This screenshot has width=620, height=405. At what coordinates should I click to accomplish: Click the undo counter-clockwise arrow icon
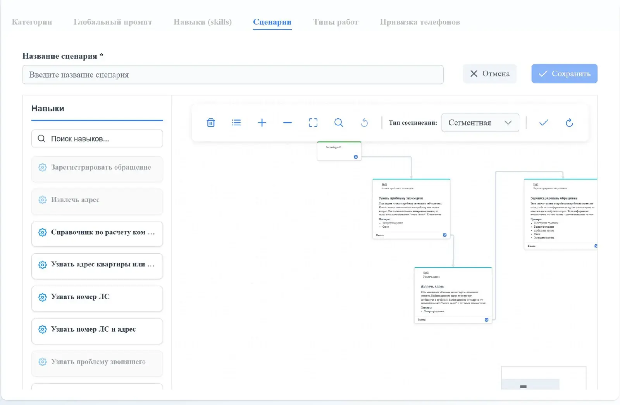(x=364, y=123)
